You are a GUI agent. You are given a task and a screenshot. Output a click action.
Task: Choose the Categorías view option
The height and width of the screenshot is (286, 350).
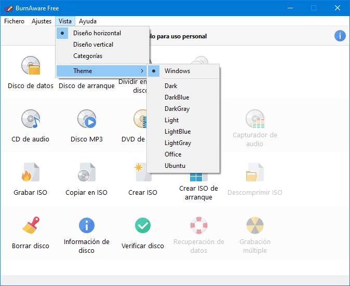tap(102, 56)
